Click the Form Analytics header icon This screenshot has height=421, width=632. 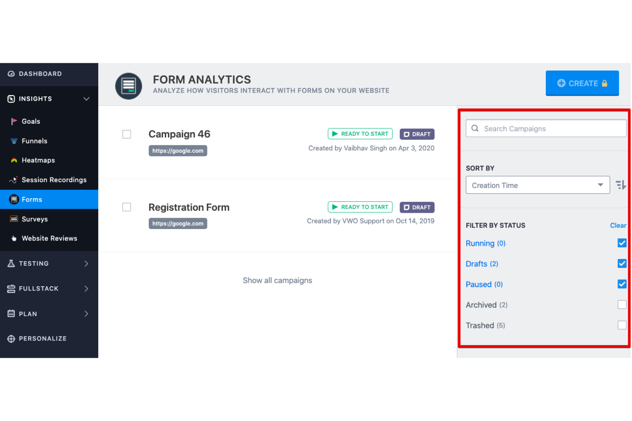pyautogui.click(x=129, y=86)
